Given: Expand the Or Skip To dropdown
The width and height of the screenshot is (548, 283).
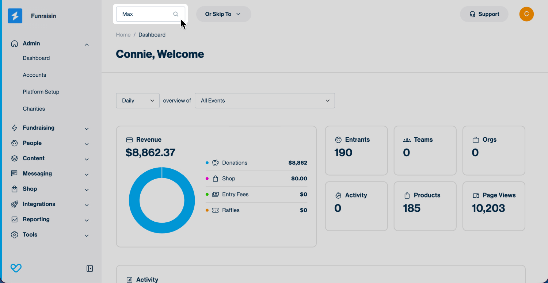Looking at the screenshot, I should (x=223, y=14).
